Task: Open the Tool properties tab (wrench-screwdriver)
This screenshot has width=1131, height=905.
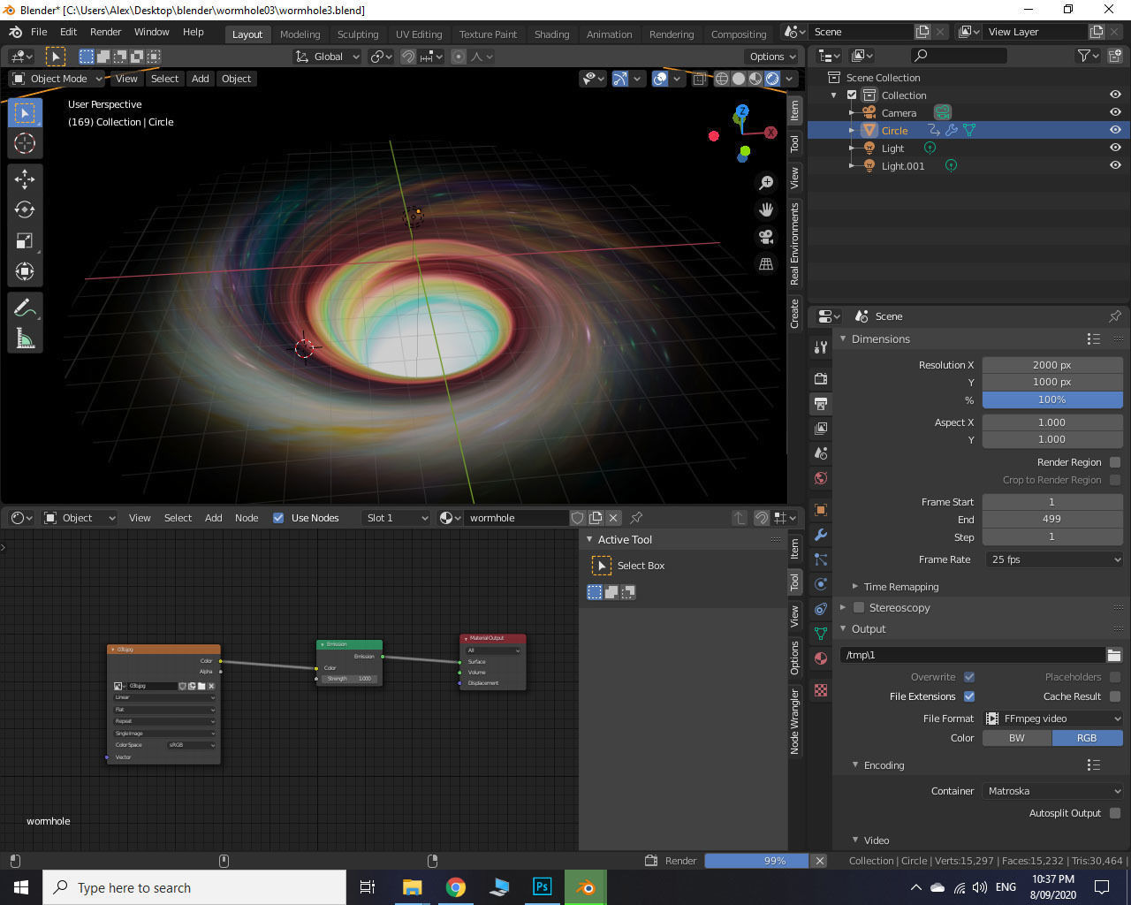Action: 821,346
